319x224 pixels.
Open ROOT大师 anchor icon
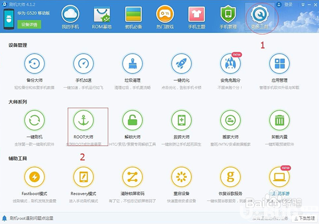tap(83, 120)
